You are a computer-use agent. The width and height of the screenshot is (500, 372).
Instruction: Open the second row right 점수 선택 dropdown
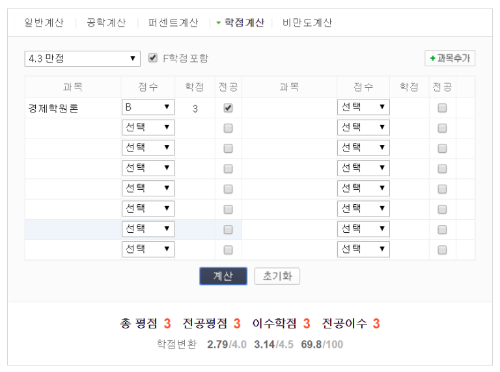click(363, 127)
